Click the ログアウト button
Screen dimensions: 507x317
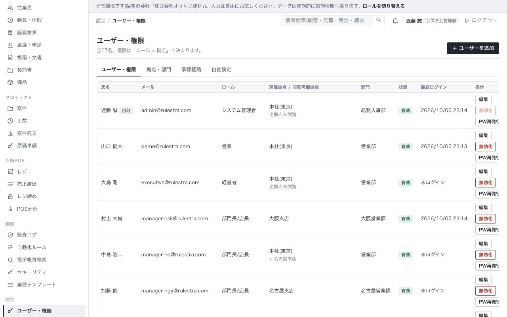[481, 20]
